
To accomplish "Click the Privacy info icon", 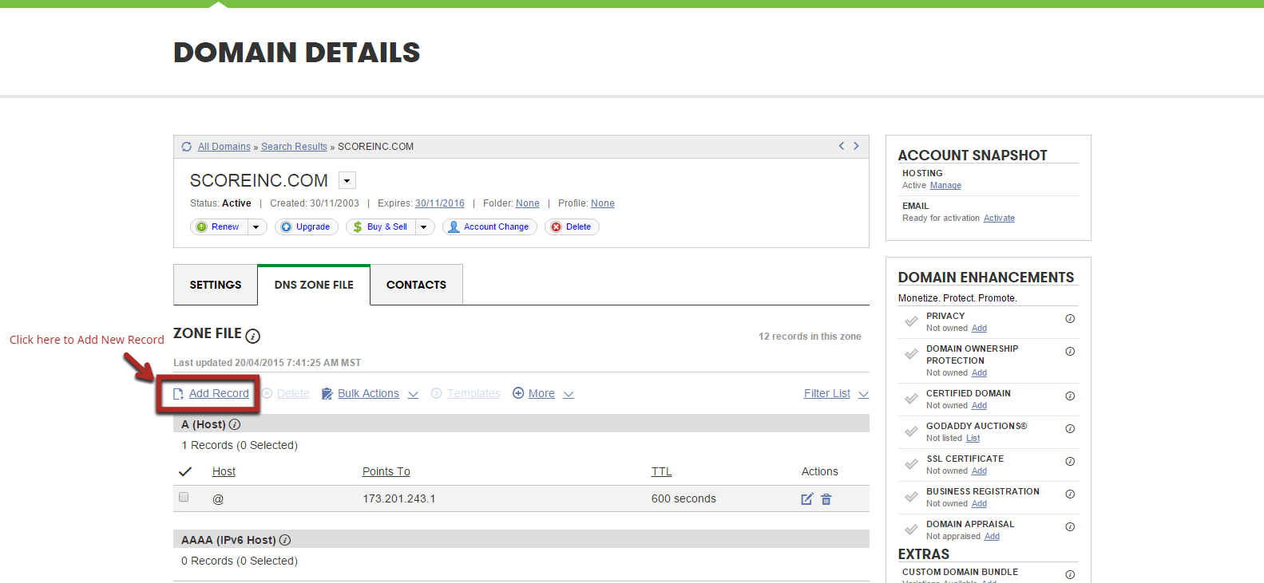I will tap(1070, 318).
